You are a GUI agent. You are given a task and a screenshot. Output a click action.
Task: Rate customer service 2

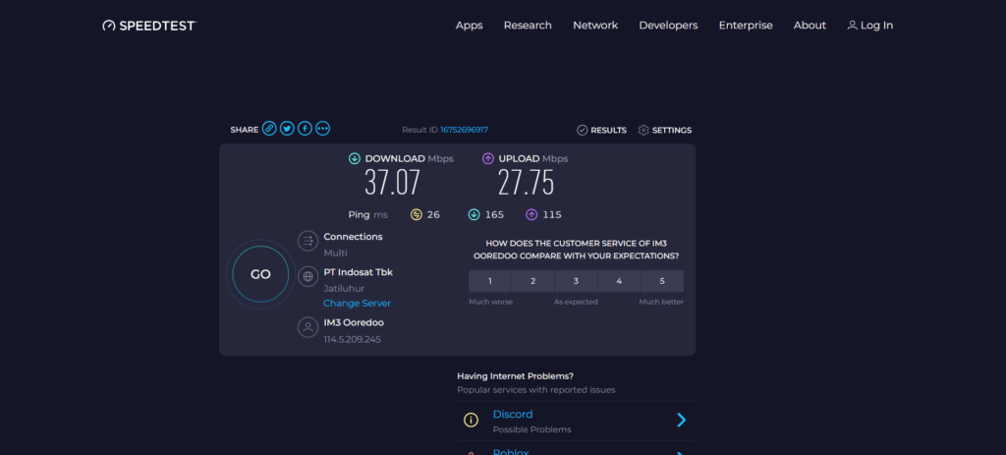click(533, 281)
